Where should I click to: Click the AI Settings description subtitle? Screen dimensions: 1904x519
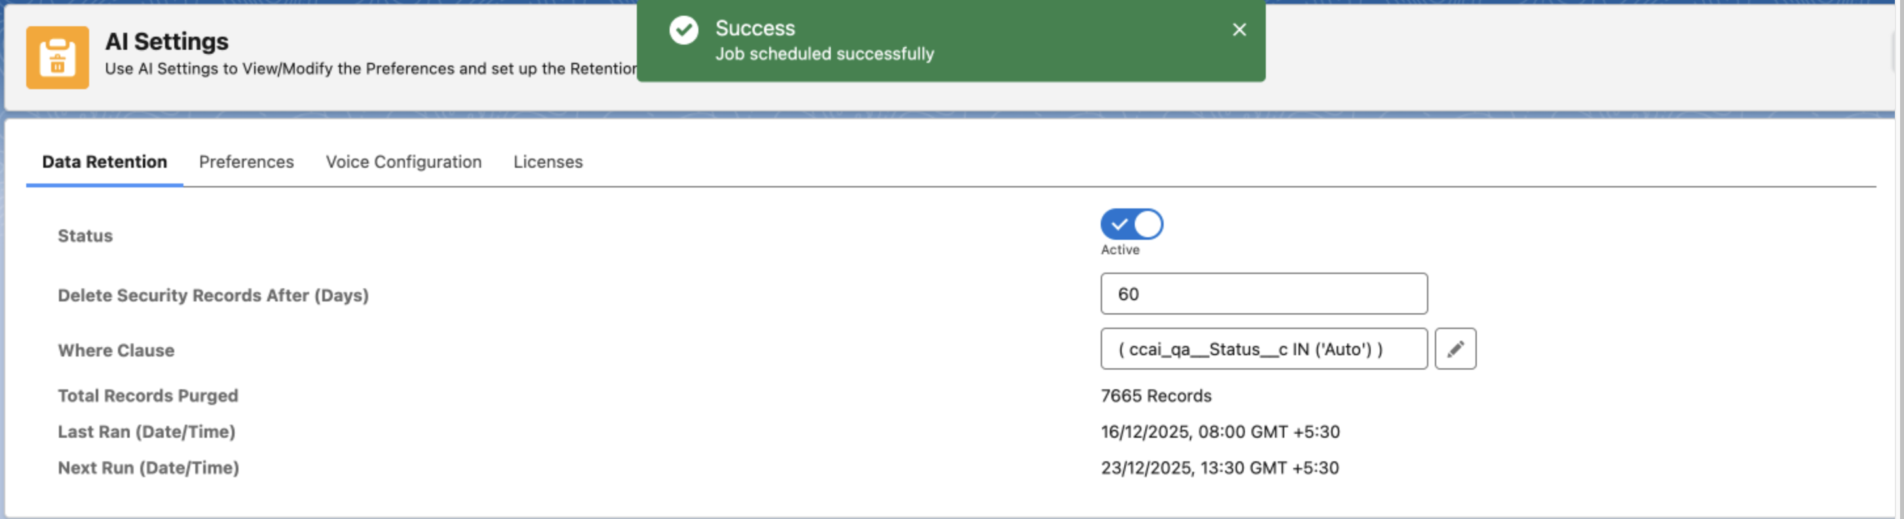pyautogui.click(x=370, y=69)
